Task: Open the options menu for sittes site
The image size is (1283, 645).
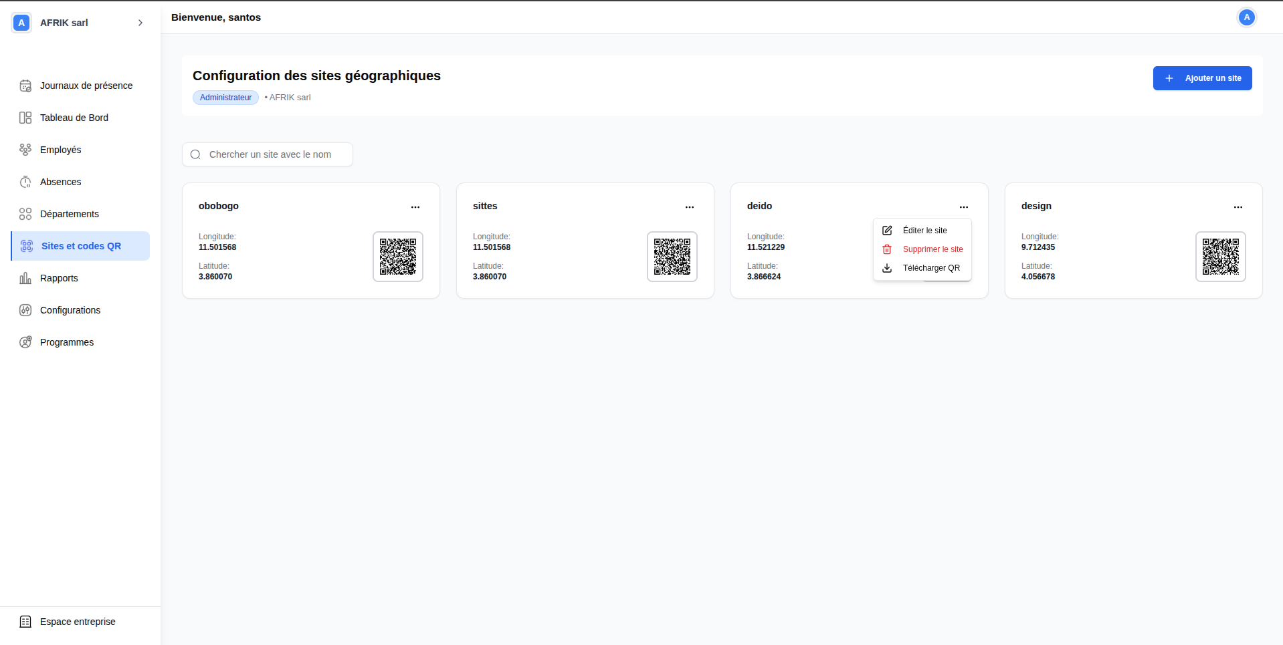Action: tap(690, 207)
